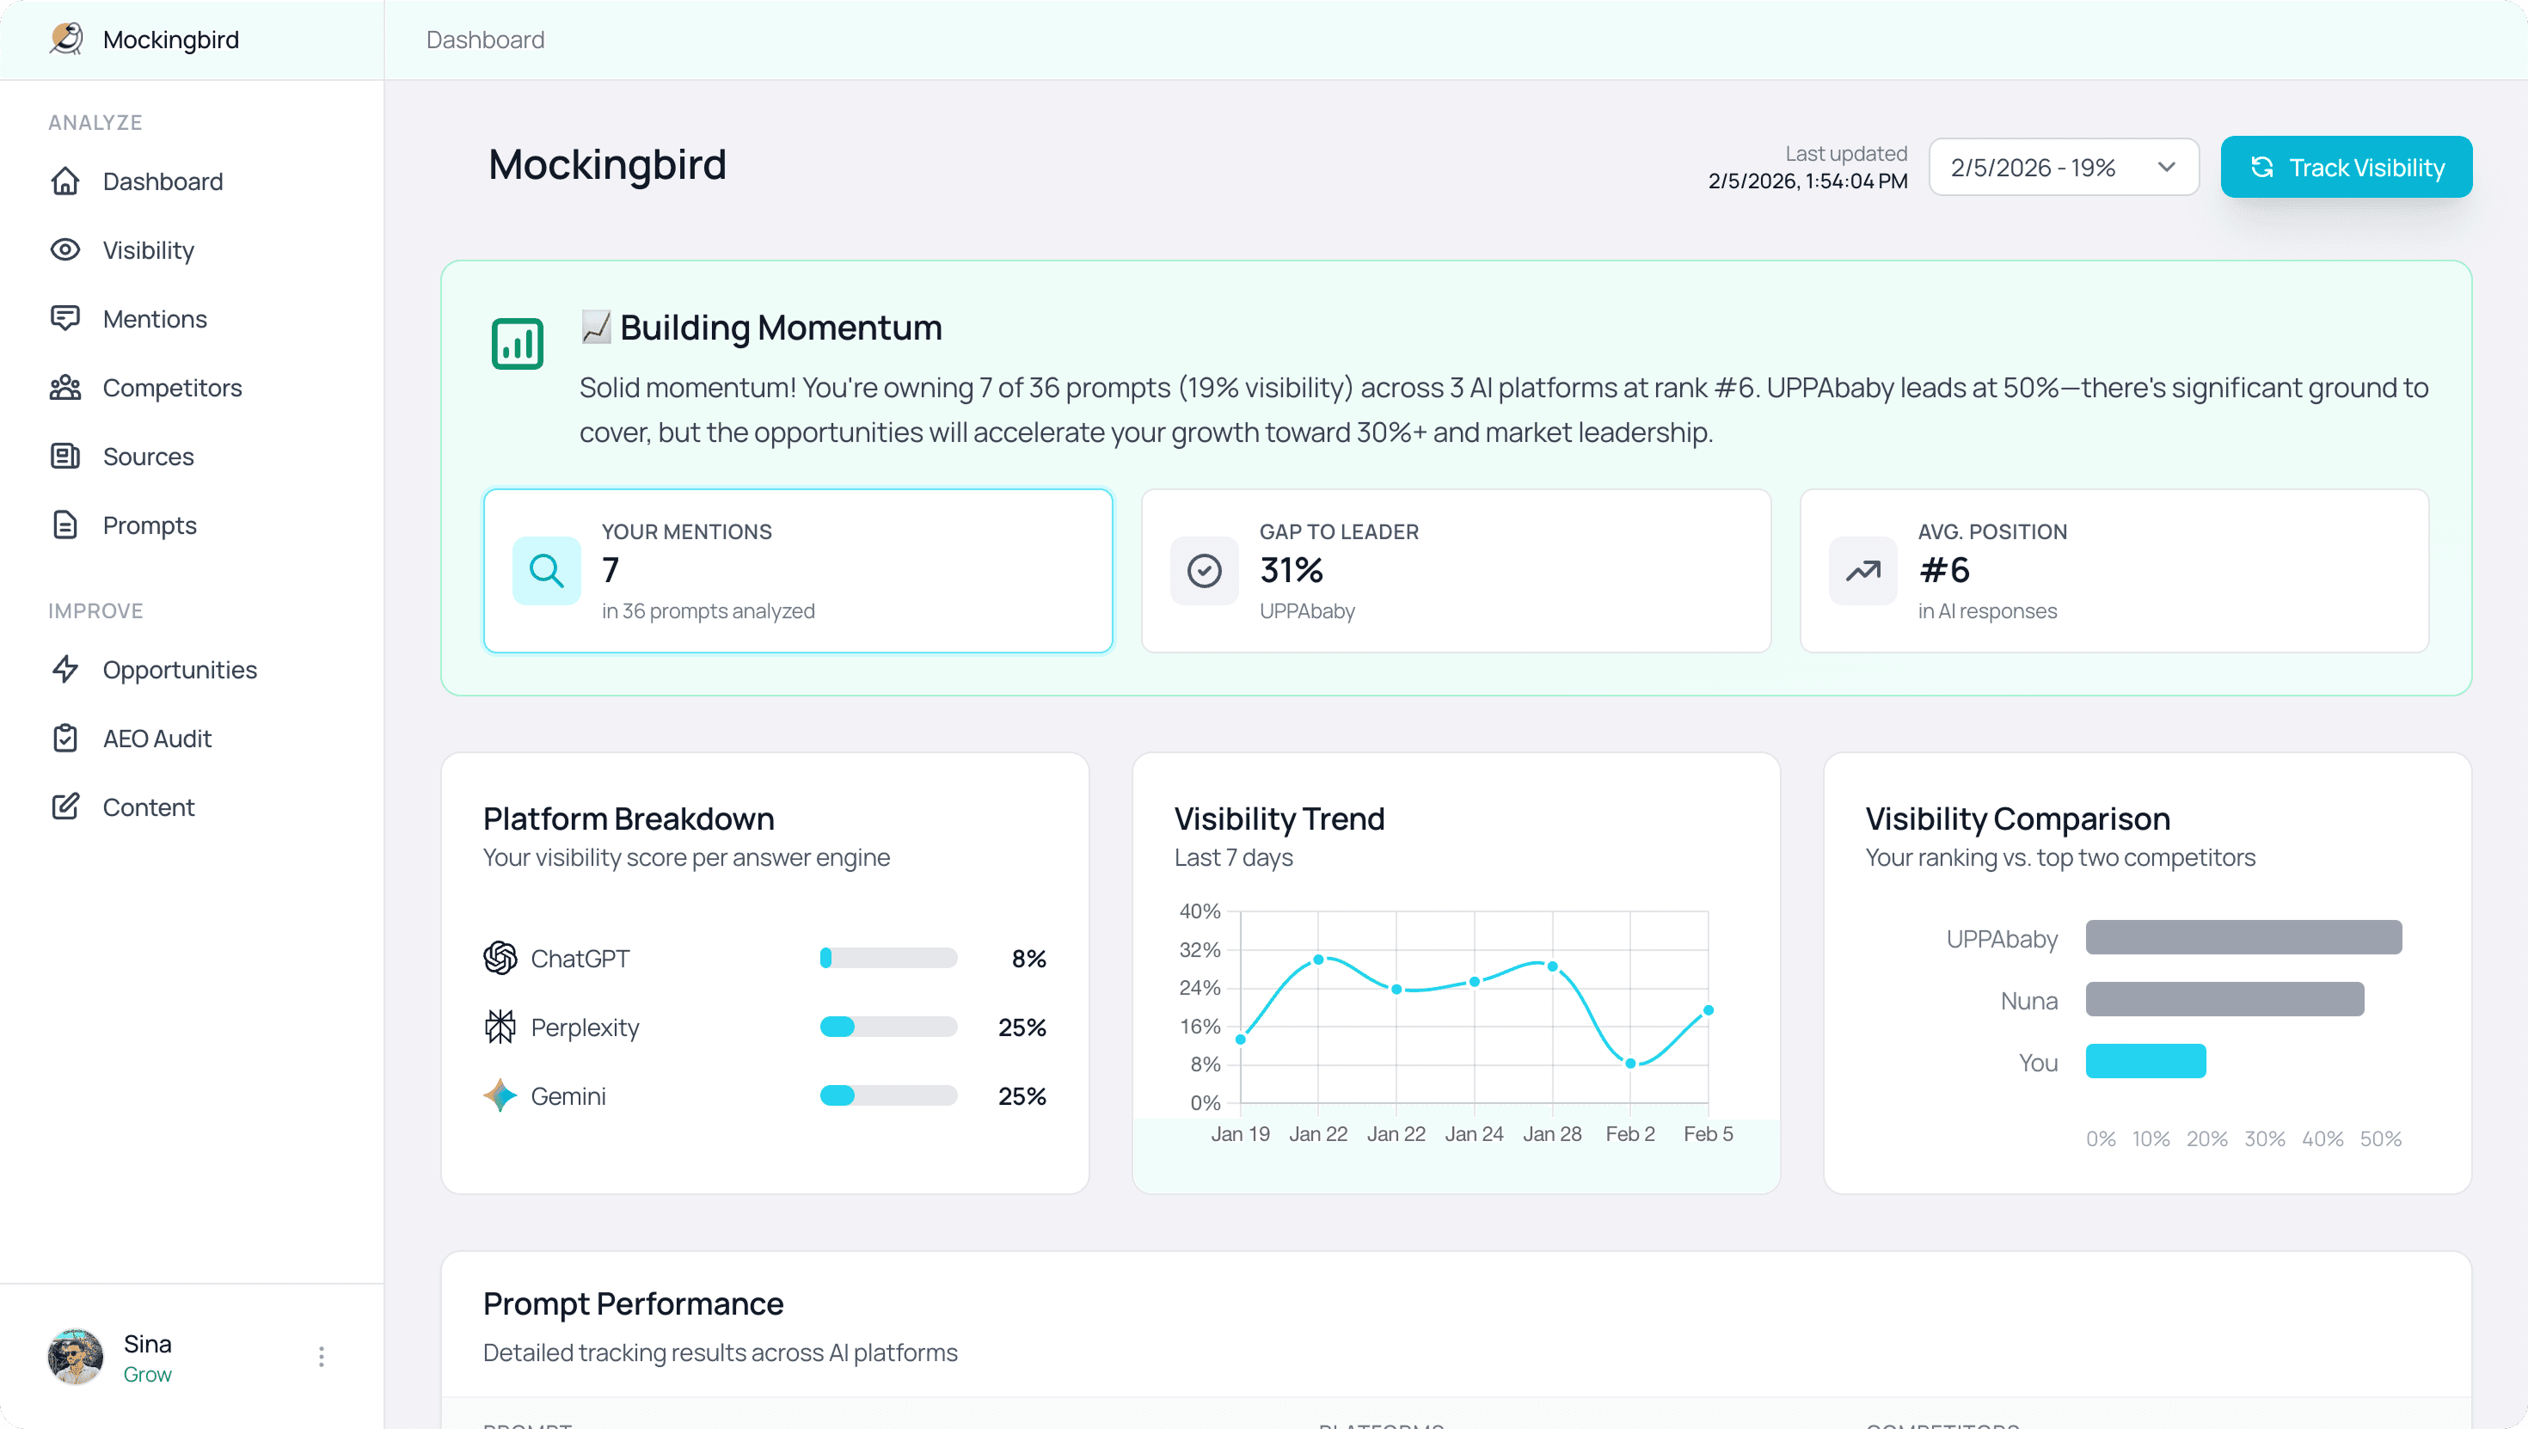Go to the Prompts menu item
The width and height of the screenshot is (2528, 1429).
click(149, 525)
